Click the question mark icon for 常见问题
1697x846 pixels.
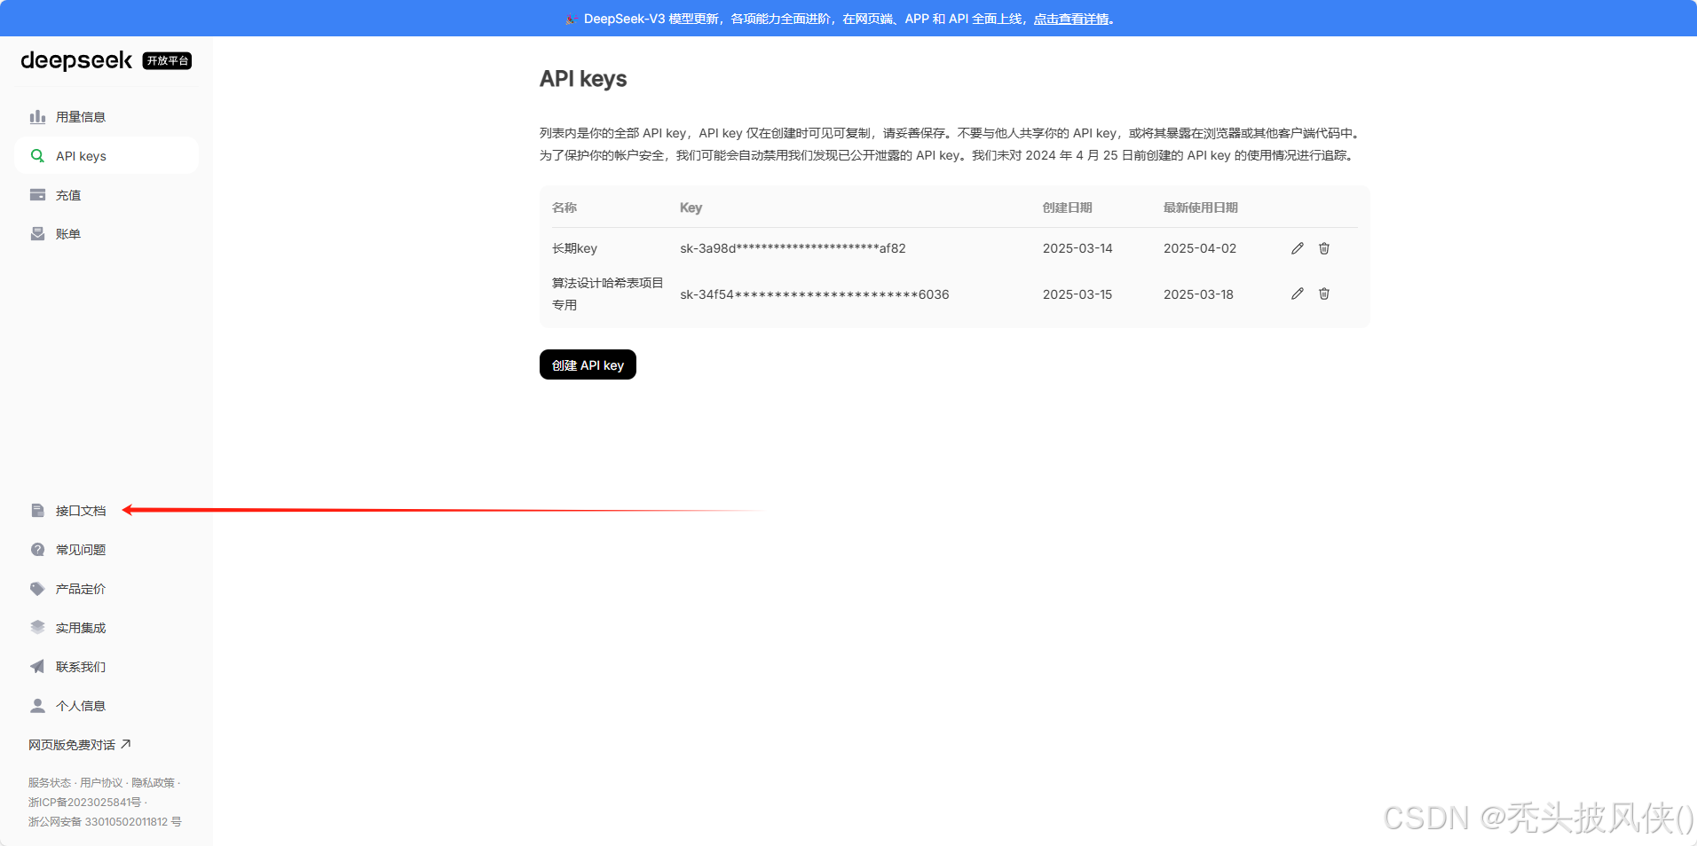[x=37, y=550]
